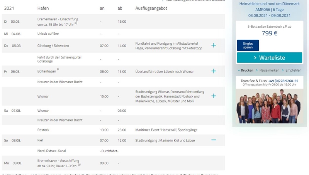Expand Wismar excursion details with plus icon
The width and height of the screenshot is (309, 175).
pyautogui.click(x=214, y=96)
